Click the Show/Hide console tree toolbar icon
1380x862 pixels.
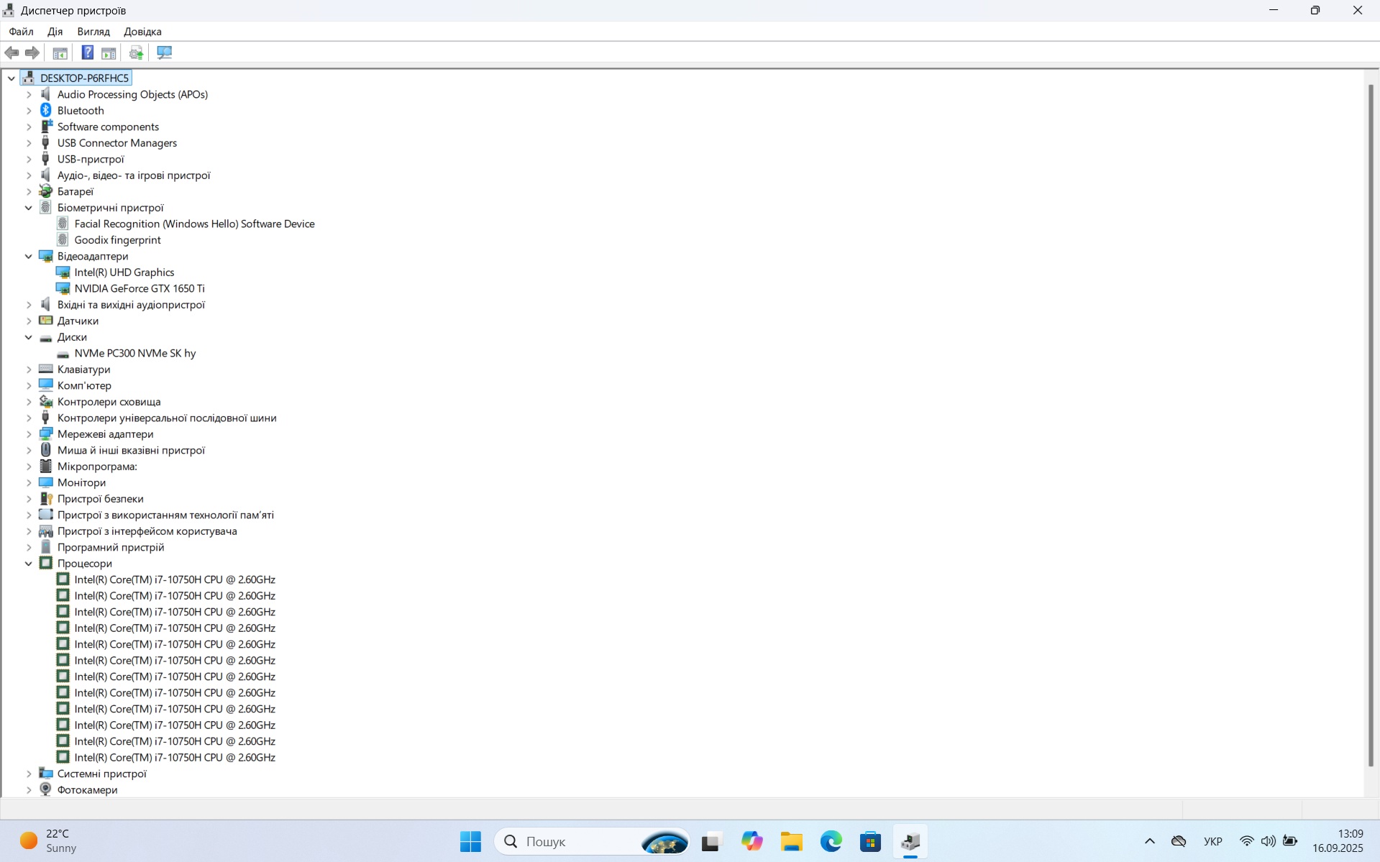click(60, 52)
